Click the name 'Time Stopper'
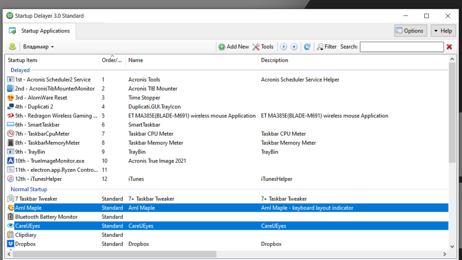 pyautogui.click(x=144, y=98)
